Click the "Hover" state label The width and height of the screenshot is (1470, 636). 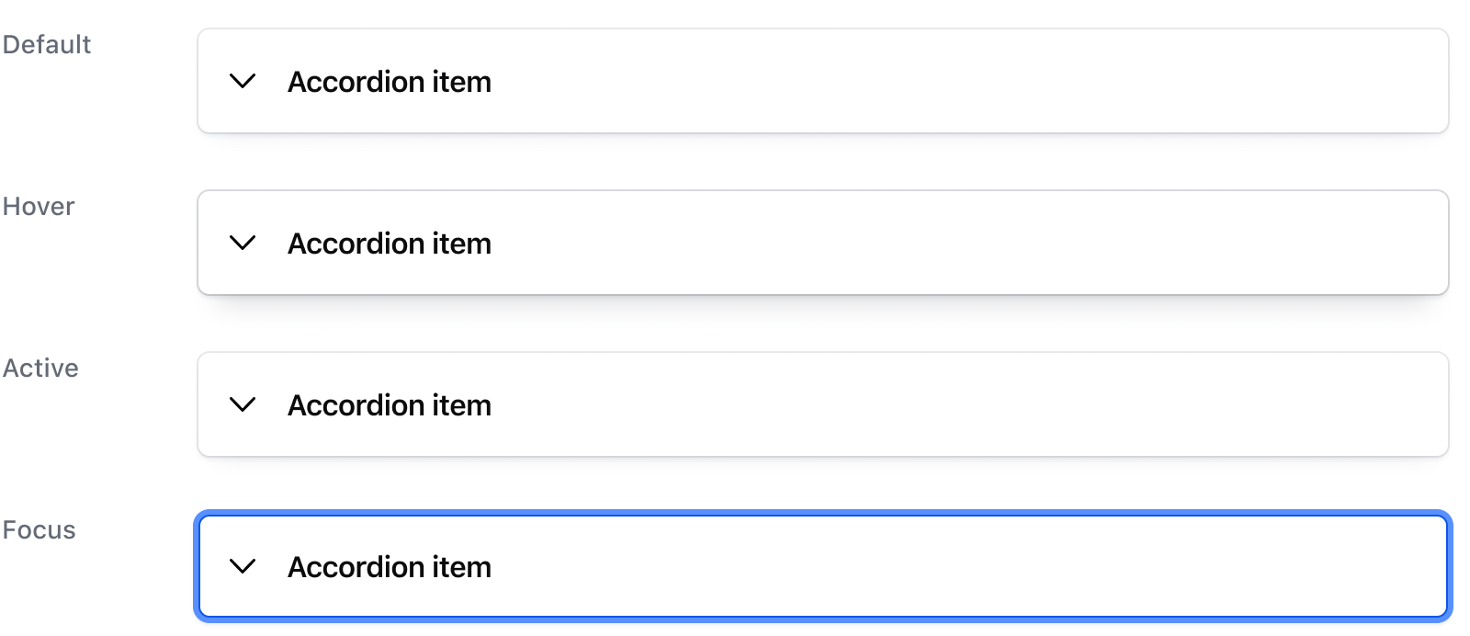point(39,207)
